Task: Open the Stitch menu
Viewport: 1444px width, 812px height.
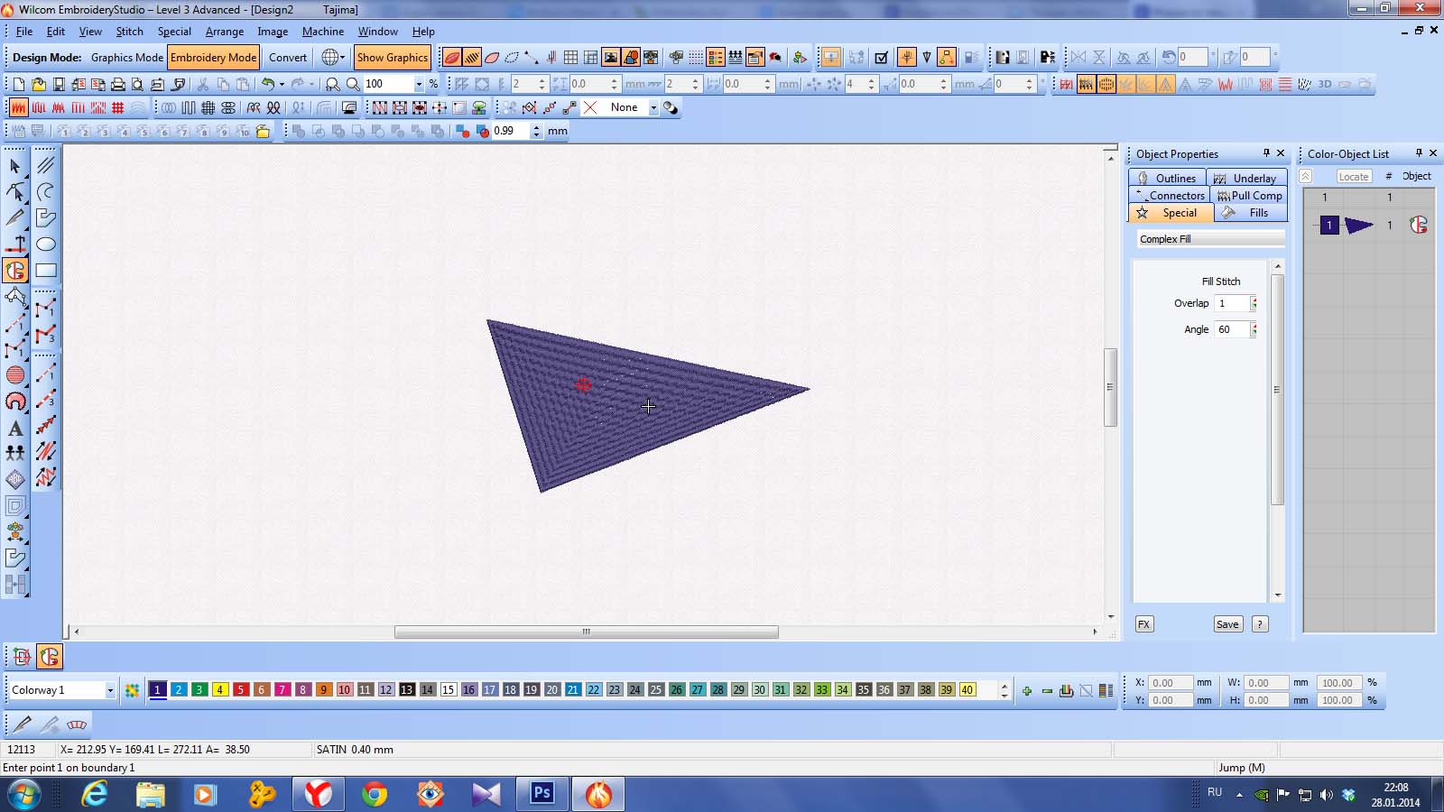Action: (x=129, y=32)
